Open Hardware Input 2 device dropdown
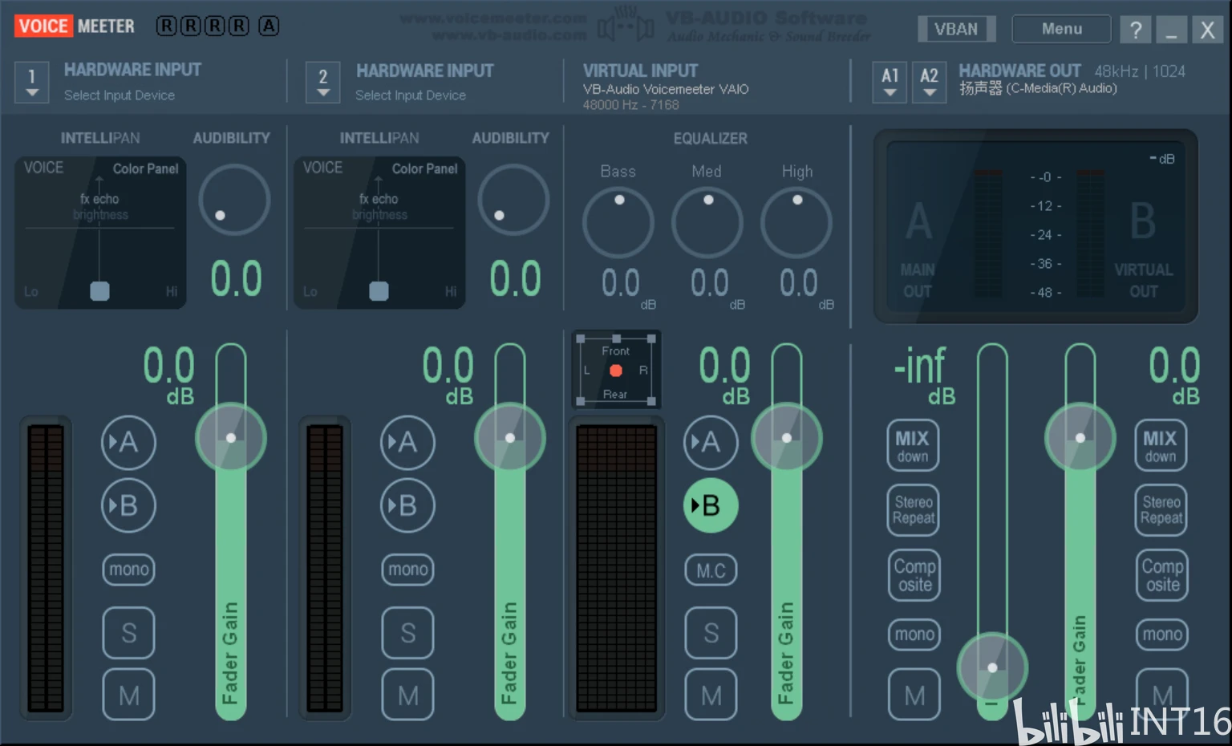The width and height of the screenshot is (1232, 746). click(x=323, y=82)
